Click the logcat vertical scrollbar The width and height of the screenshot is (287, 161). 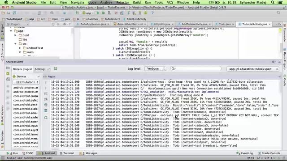281,86
